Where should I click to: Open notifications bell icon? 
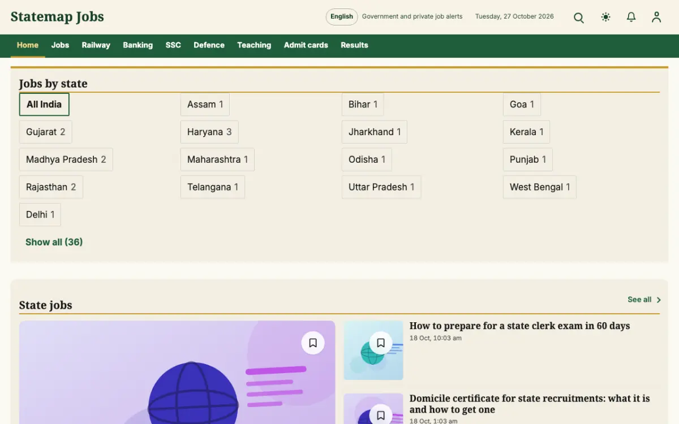(631, 18)
